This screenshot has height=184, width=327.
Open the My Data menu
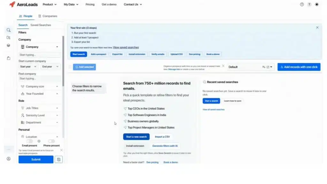[71, 4]
